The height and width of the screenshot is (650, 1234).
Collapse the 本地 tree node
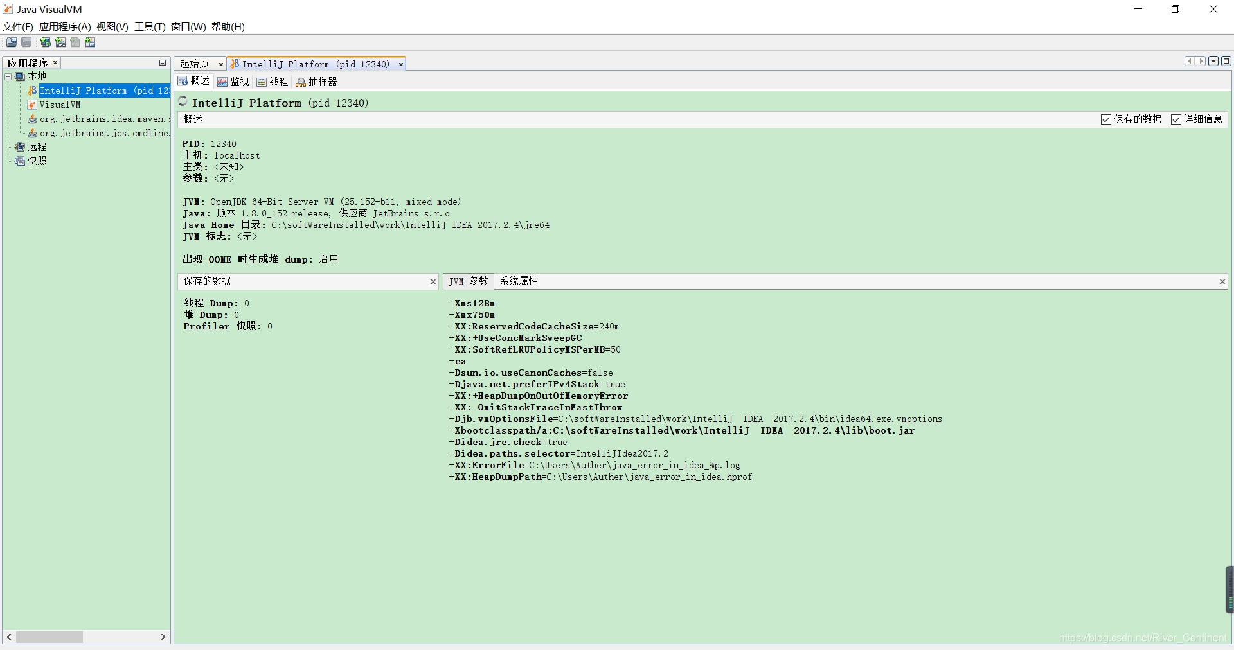(8, 76)
